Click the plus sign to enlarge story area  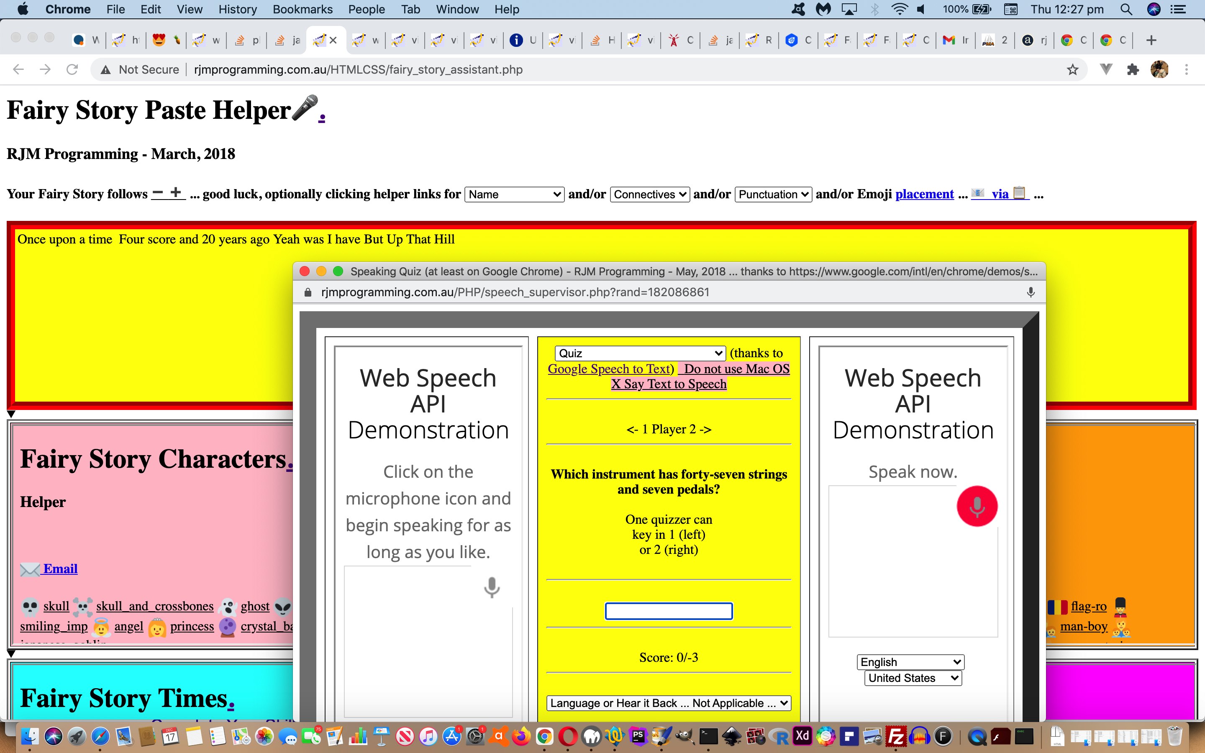[176, 192]
